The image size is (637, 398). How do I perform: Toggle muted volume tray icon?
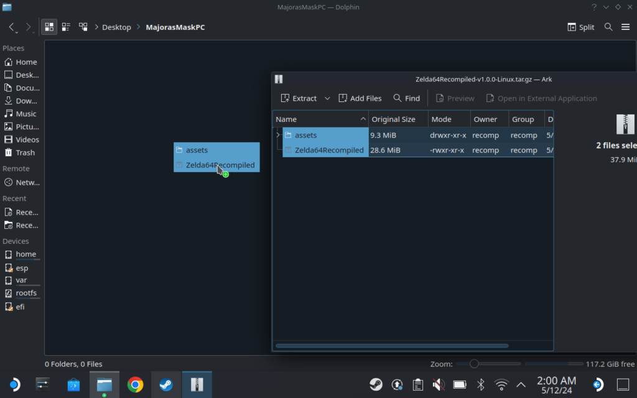coord(439,384)
